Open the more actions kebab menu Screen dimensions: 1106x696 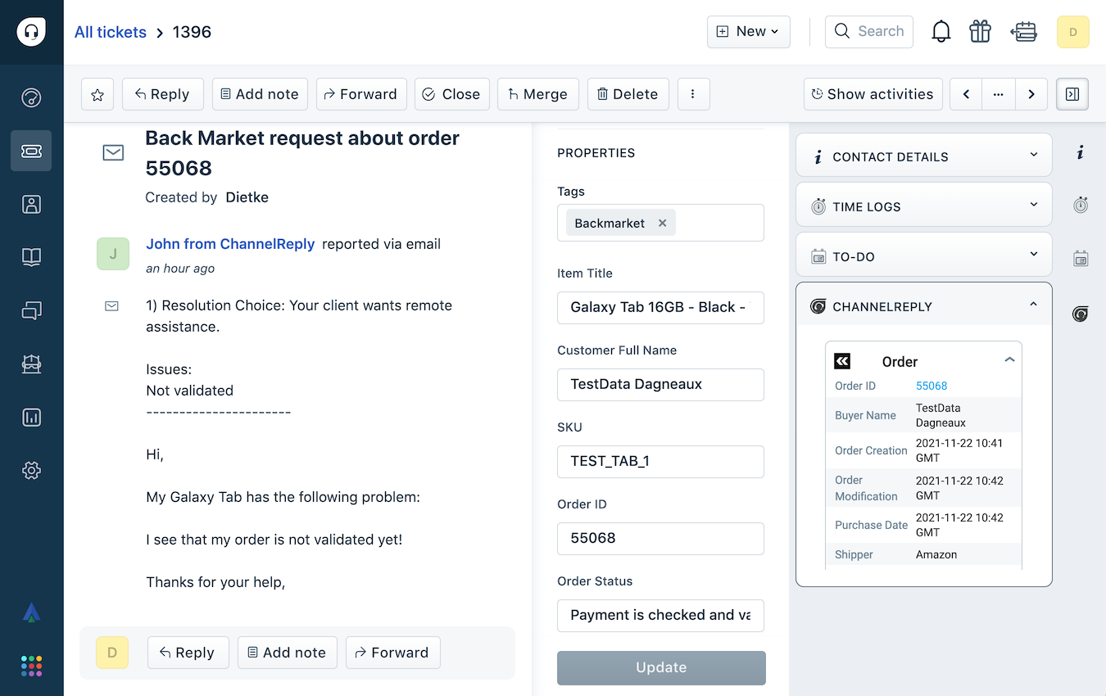[693, 94]
